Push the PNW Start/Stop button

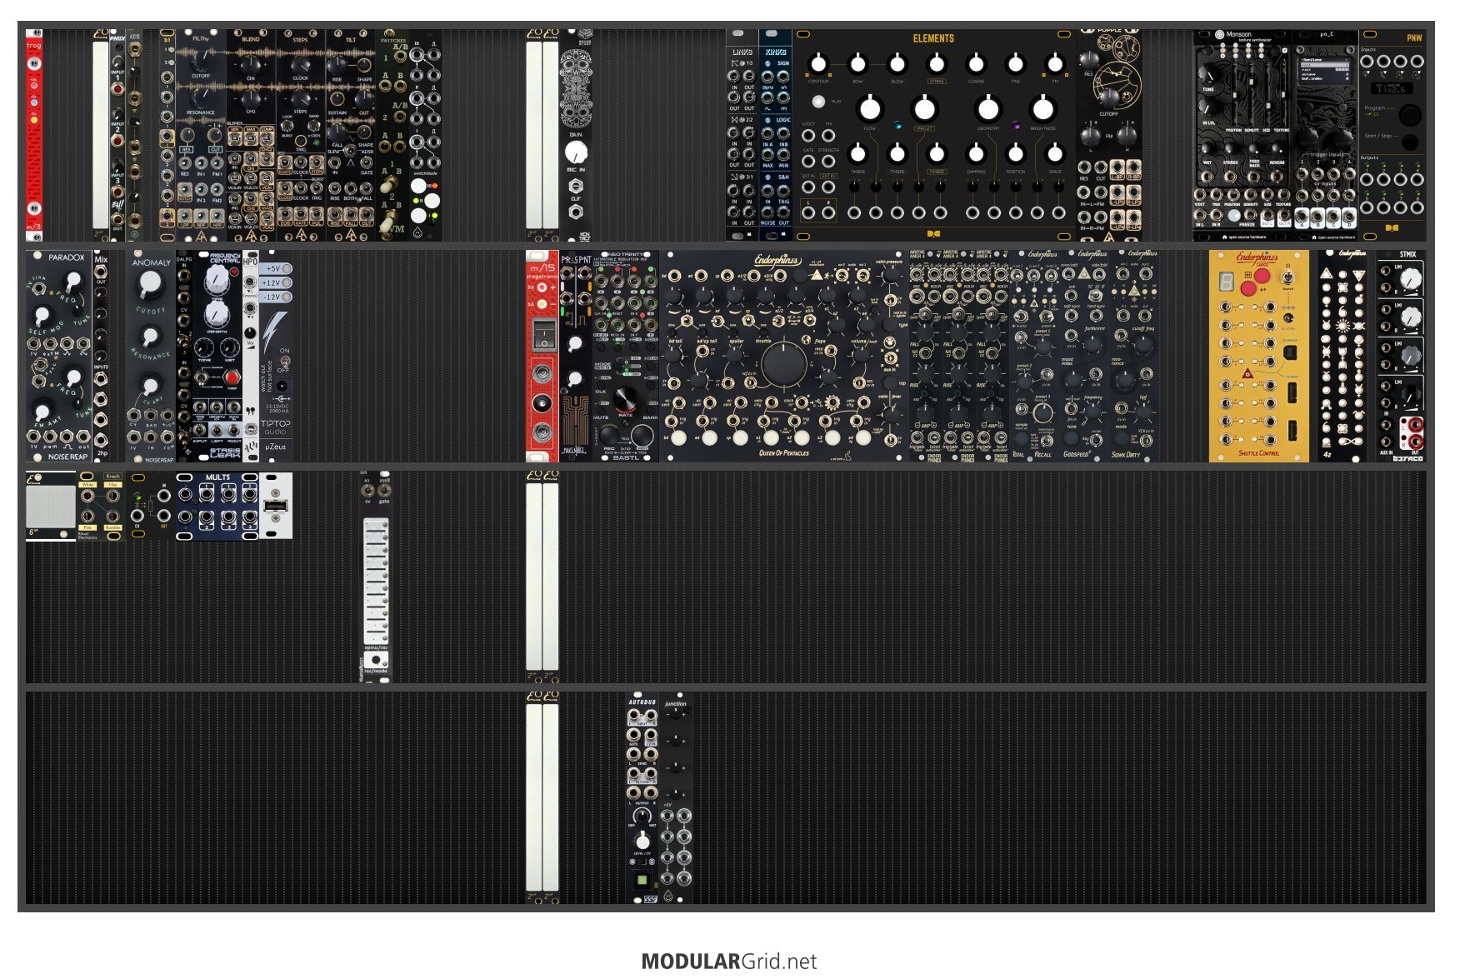click(1409, 142)
